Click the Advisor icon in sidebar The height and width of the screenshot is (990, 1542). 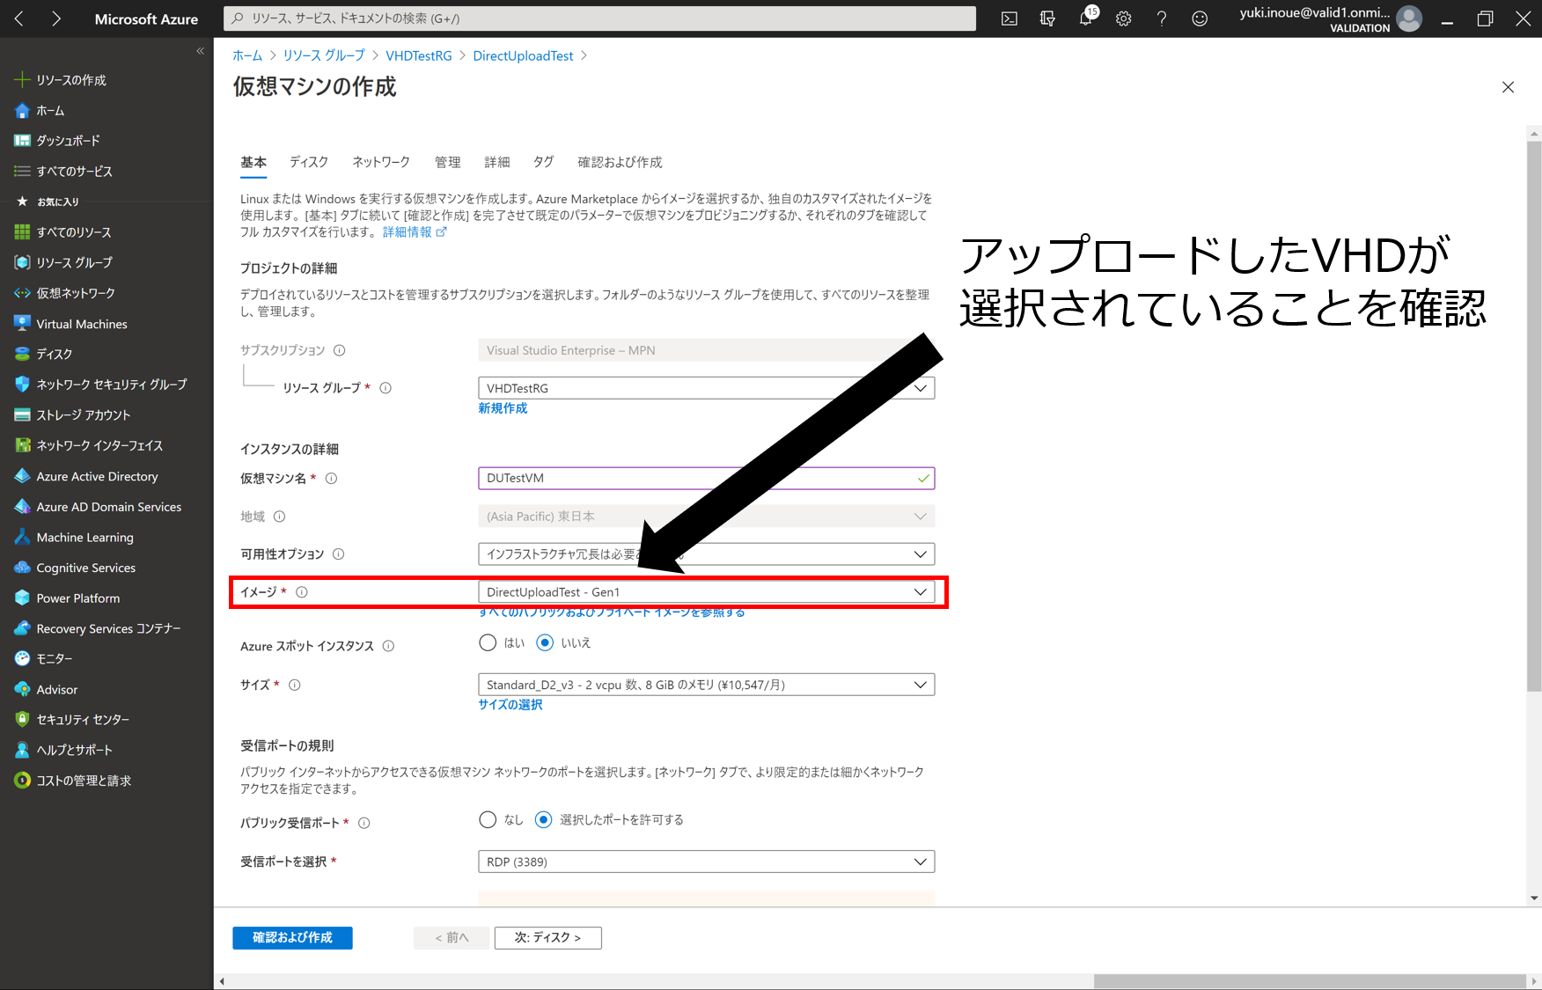pyautogui.click(x=22, y=689)
